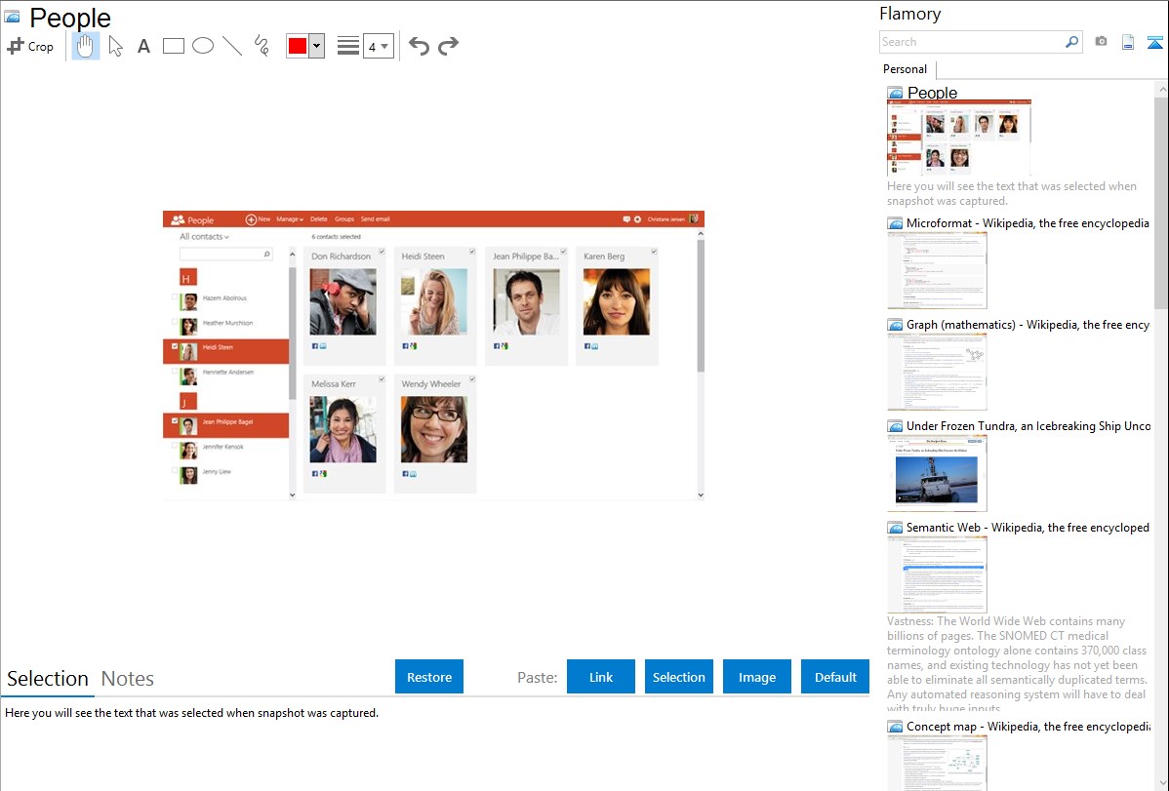Click the browser icon beside Concept map
Viewport: 1169px width, 791px height.
point(896,727)
